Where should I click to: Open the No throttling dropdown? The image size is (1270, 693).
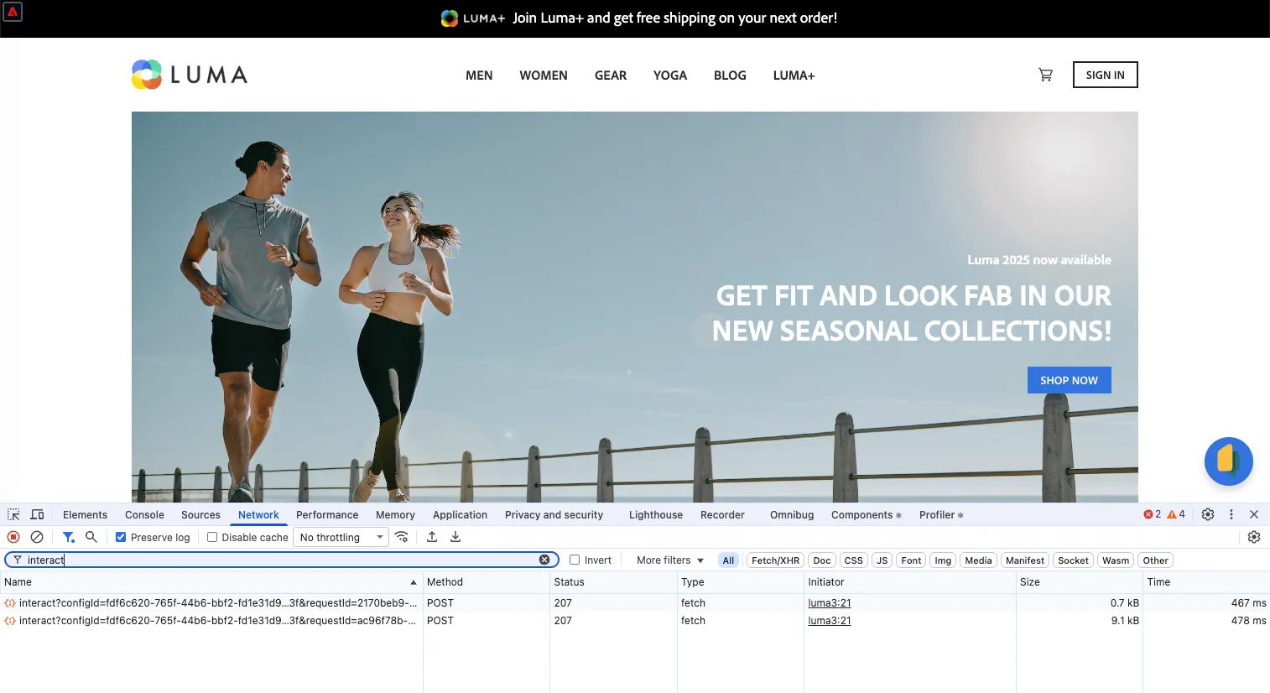[x=341, y=537]
